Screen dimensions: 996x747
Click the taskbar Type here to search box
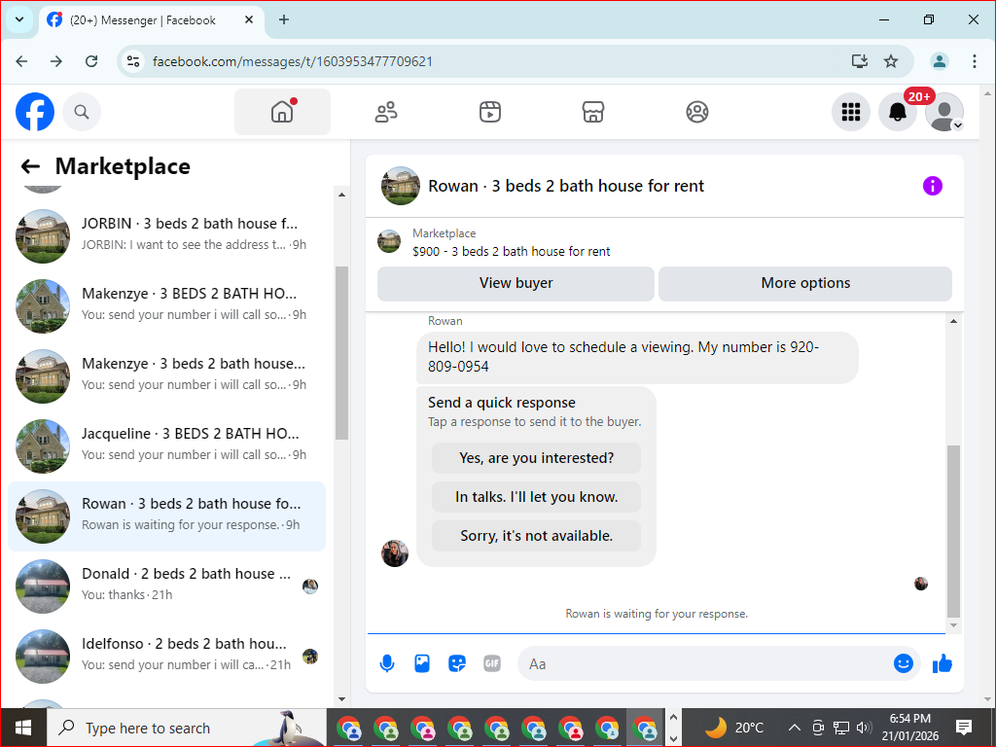[x=187, y=728]
